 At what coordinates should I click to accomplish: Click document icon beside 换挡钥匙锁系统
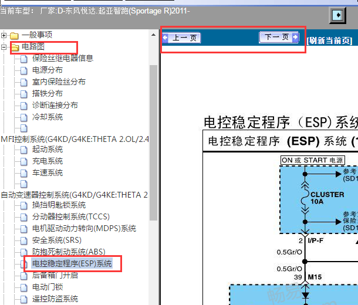coord(23,205)
